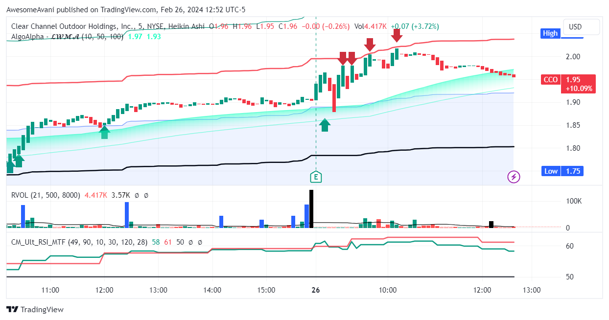
Task: Click the 14:00 time axis label
Action: pos(212,290)
